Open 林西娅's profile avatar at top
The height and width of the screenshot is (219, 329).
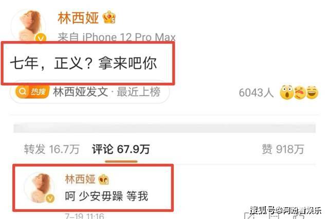pos(29,26)
